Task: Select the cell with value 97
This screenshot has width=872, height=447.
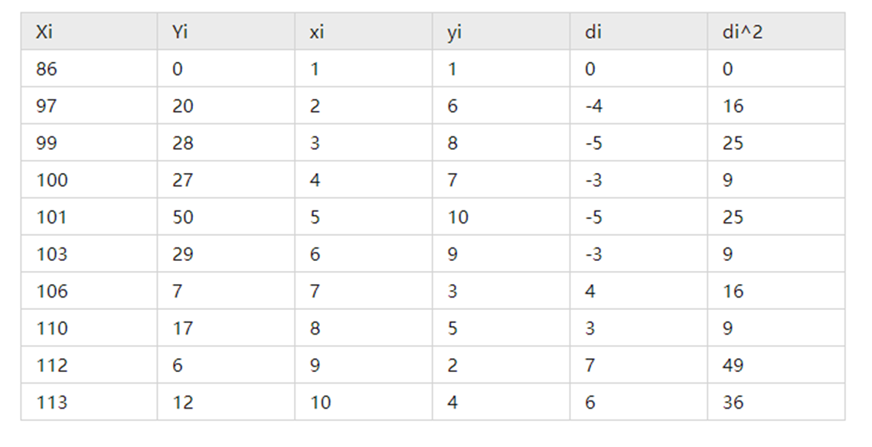Action: tap(47, 106)
